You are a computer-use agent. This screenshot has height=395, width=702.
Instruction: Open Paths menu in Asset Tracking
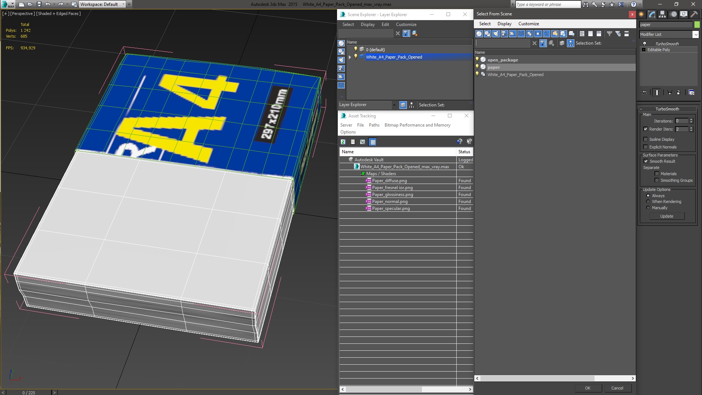pos(374,125)
